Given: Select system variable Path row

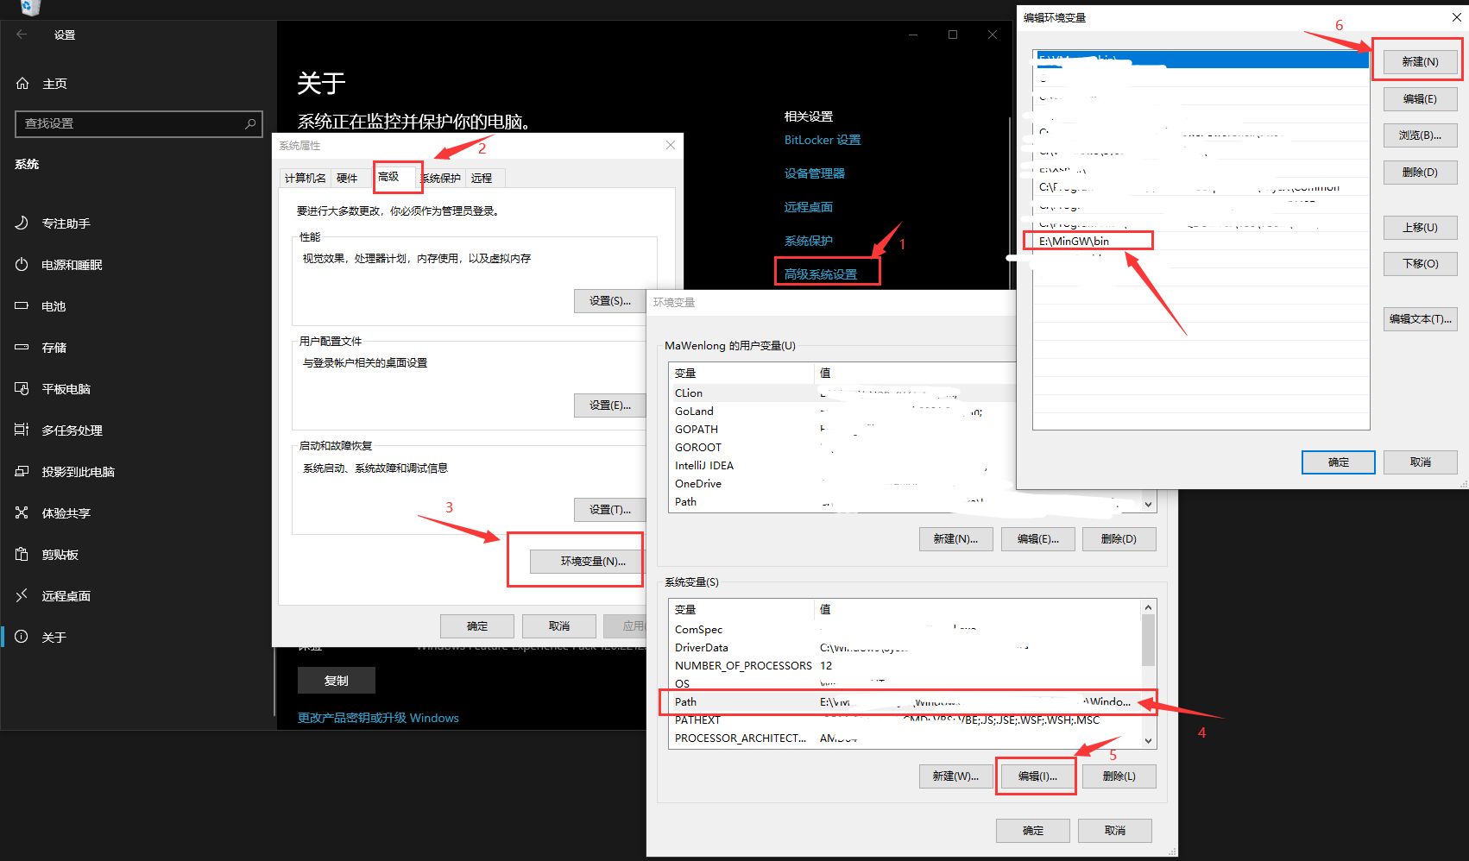Looking at the screenshot, I should 905,702.
